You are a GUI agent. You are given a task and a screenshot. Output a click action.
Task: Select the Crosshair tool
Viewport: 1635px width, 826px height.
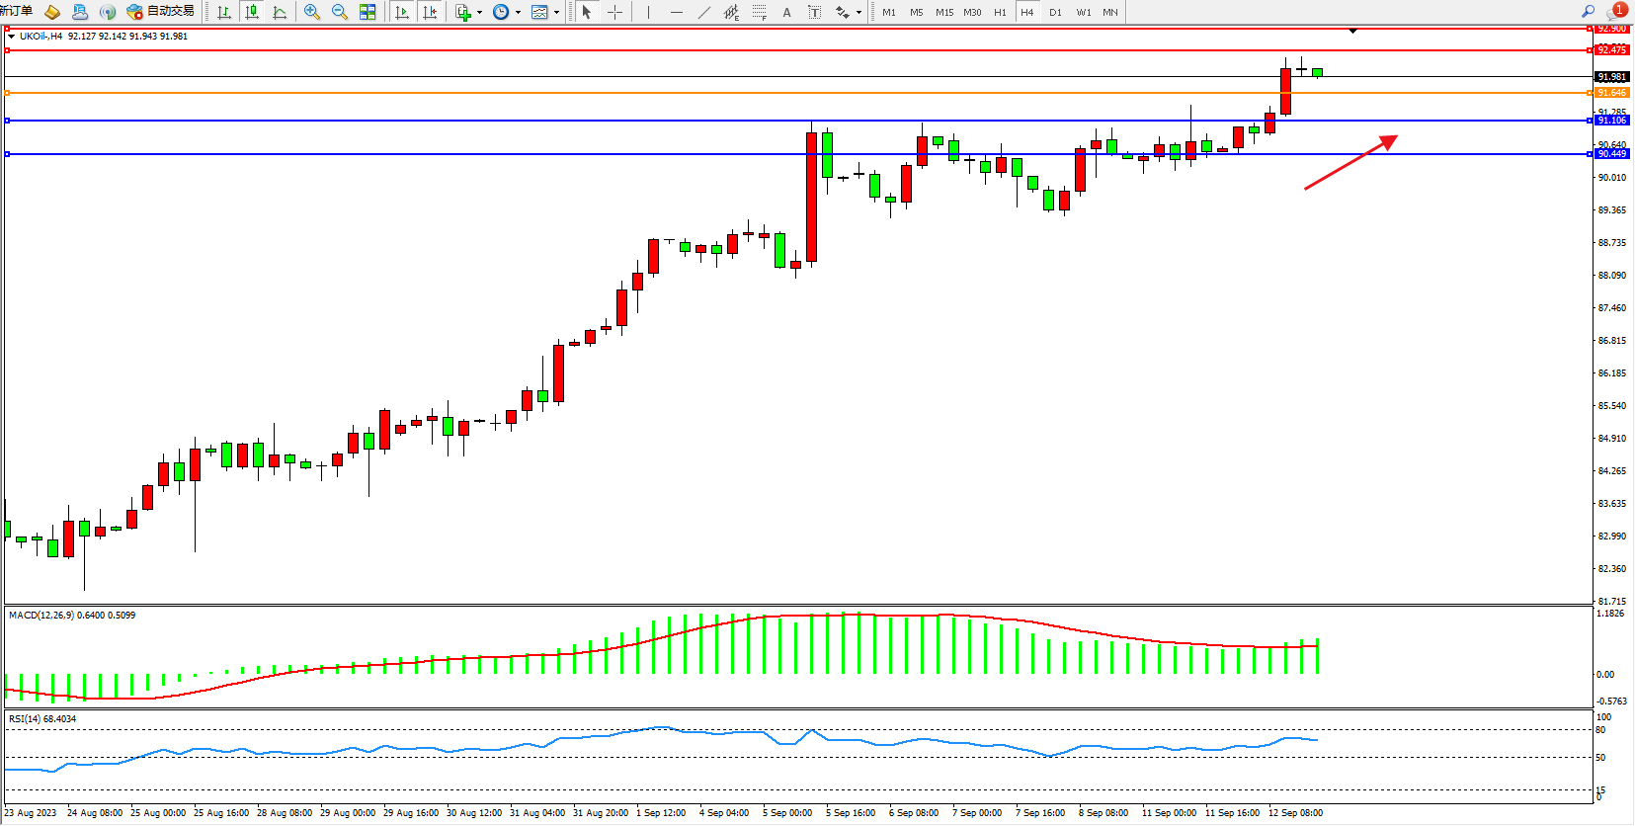click(x=614, y=12)
